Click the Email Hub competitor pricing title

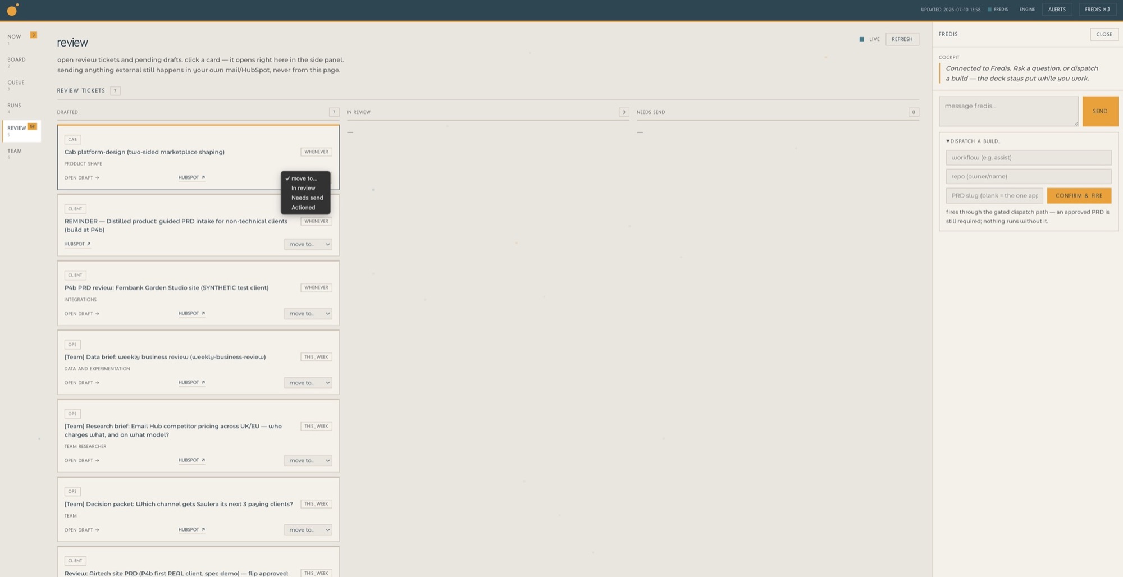point(173,431)
